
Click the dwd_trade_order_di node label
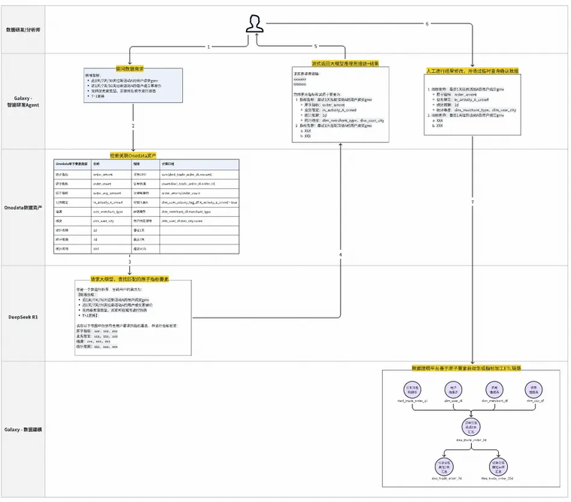click(x=412, y=400)
